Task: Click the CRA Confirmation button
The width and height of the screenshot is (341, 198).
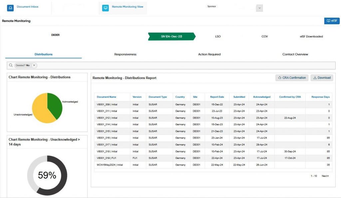Action: (x=292, y=78)
